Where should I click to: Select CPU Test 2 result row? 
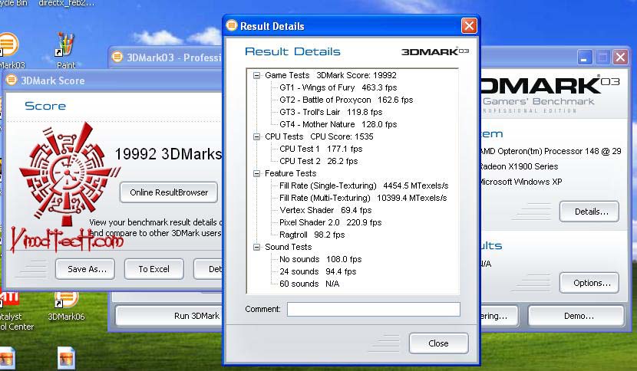click(x=318, y=161)
